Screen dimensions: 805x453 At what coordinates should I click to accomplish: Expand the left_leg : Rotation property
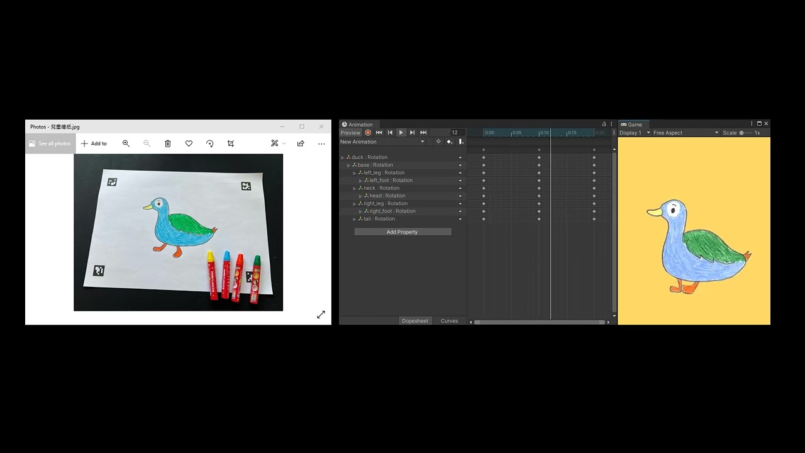tap(355, 172)
